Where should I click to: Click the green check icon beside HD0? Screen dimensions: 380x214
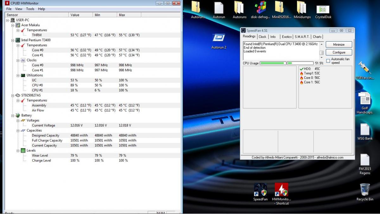pos(301,69)
